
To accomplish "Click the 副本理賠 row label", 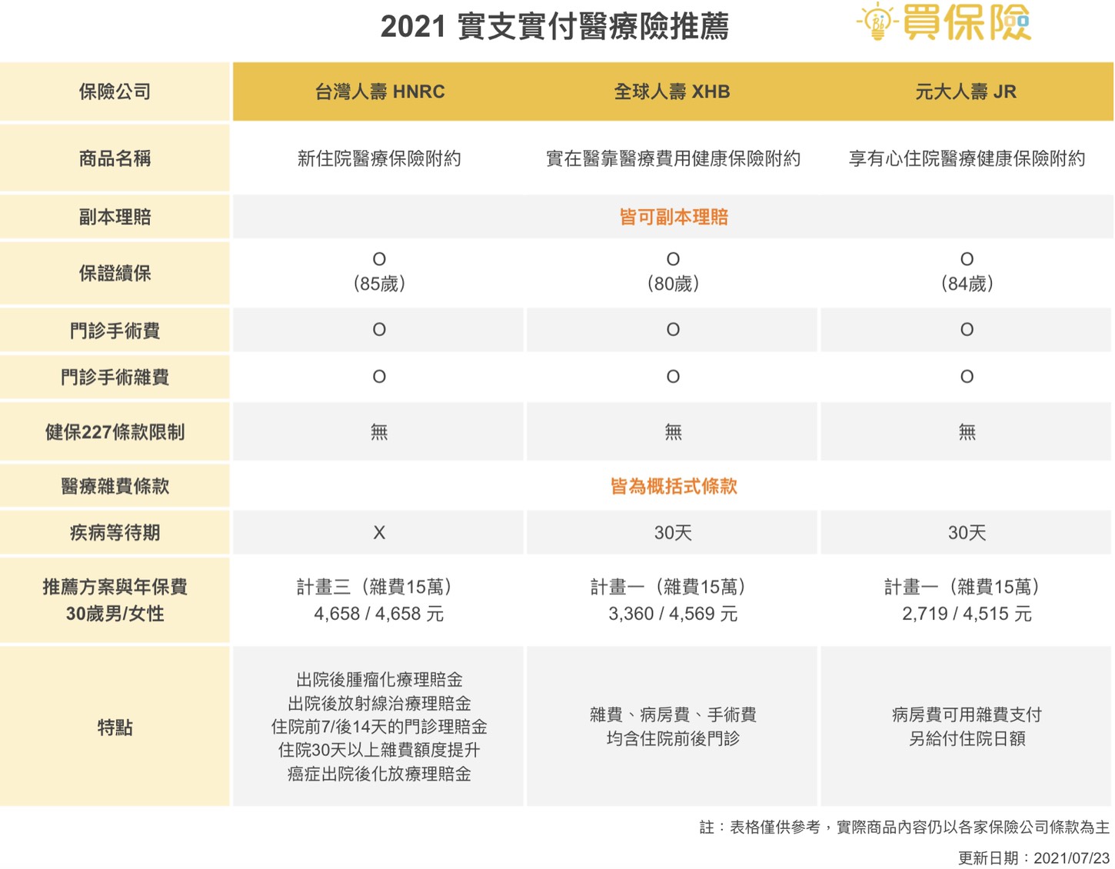I will [115, 217].
